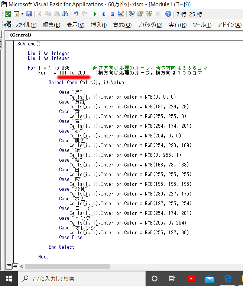This screenshot has width=243, height=286.
Task: Click 'Dim i As Integer' line
Action: pos(49,58)
